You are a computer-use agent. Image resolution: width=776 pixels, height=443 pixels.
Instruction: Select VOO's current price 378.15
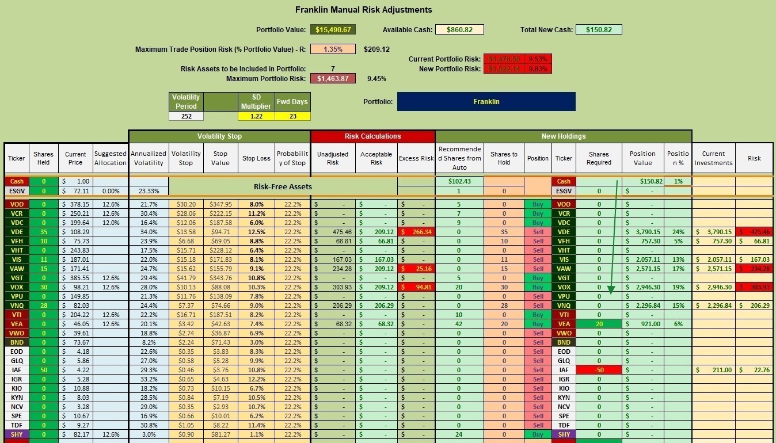75,204
